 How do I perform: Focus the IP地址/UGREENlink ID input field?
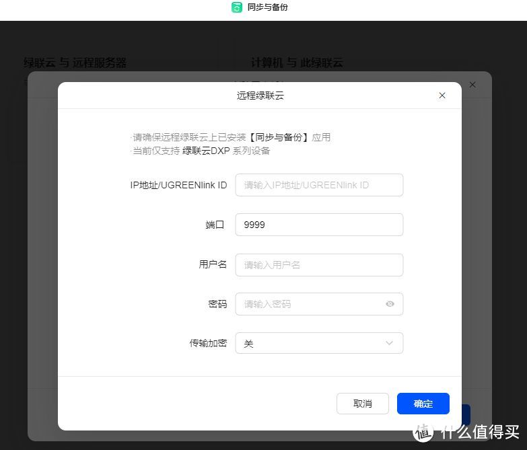(319, 185)
